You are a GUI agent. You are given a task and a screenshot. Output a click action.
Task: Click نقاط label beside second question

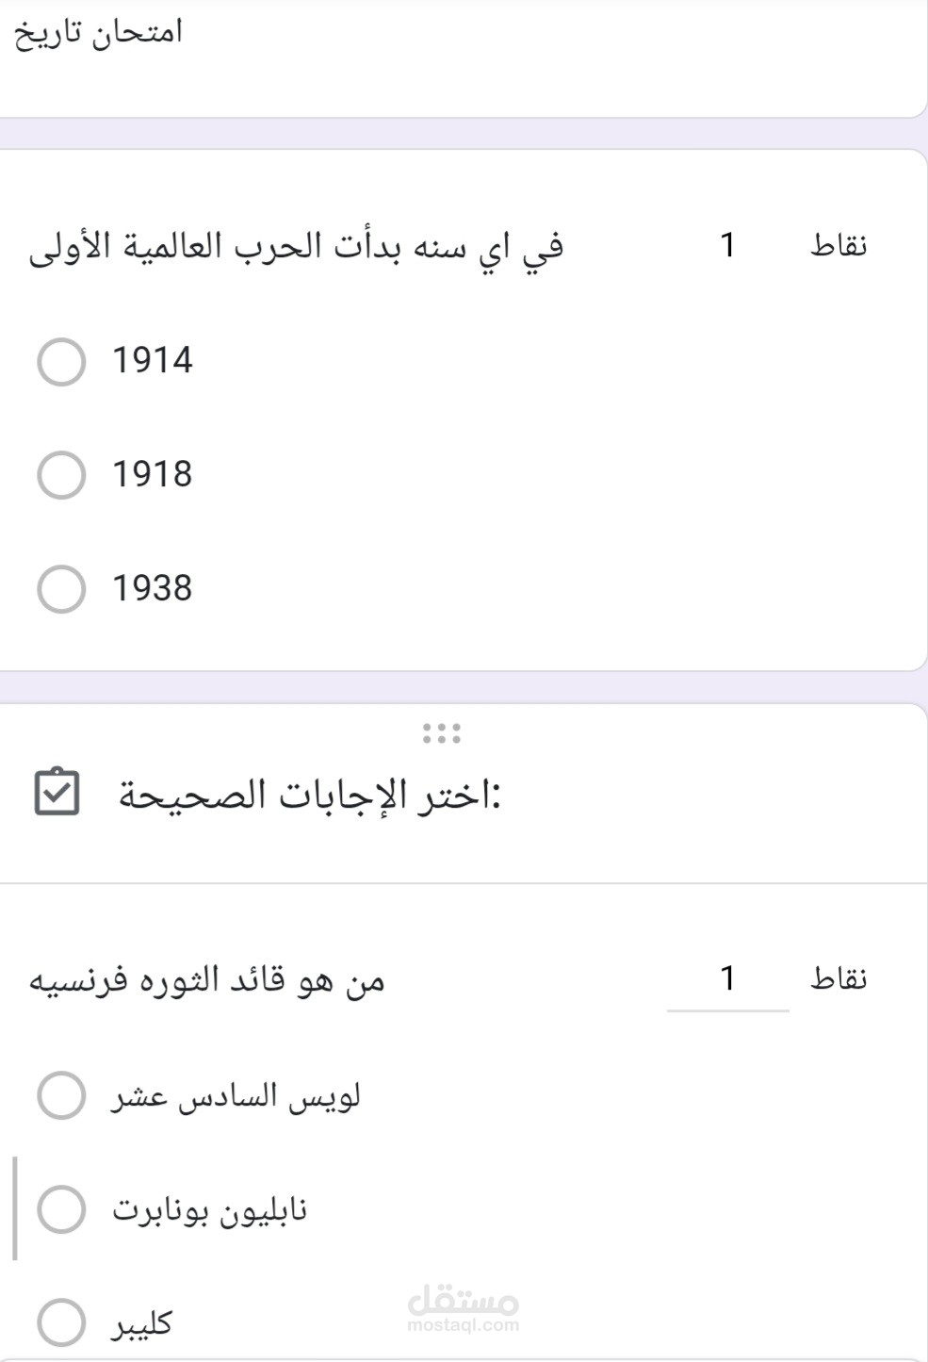coord(838,979)
